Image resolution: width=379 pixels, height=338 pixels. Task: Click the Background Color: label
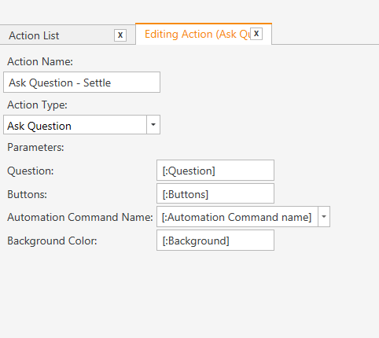click(52, 241)
